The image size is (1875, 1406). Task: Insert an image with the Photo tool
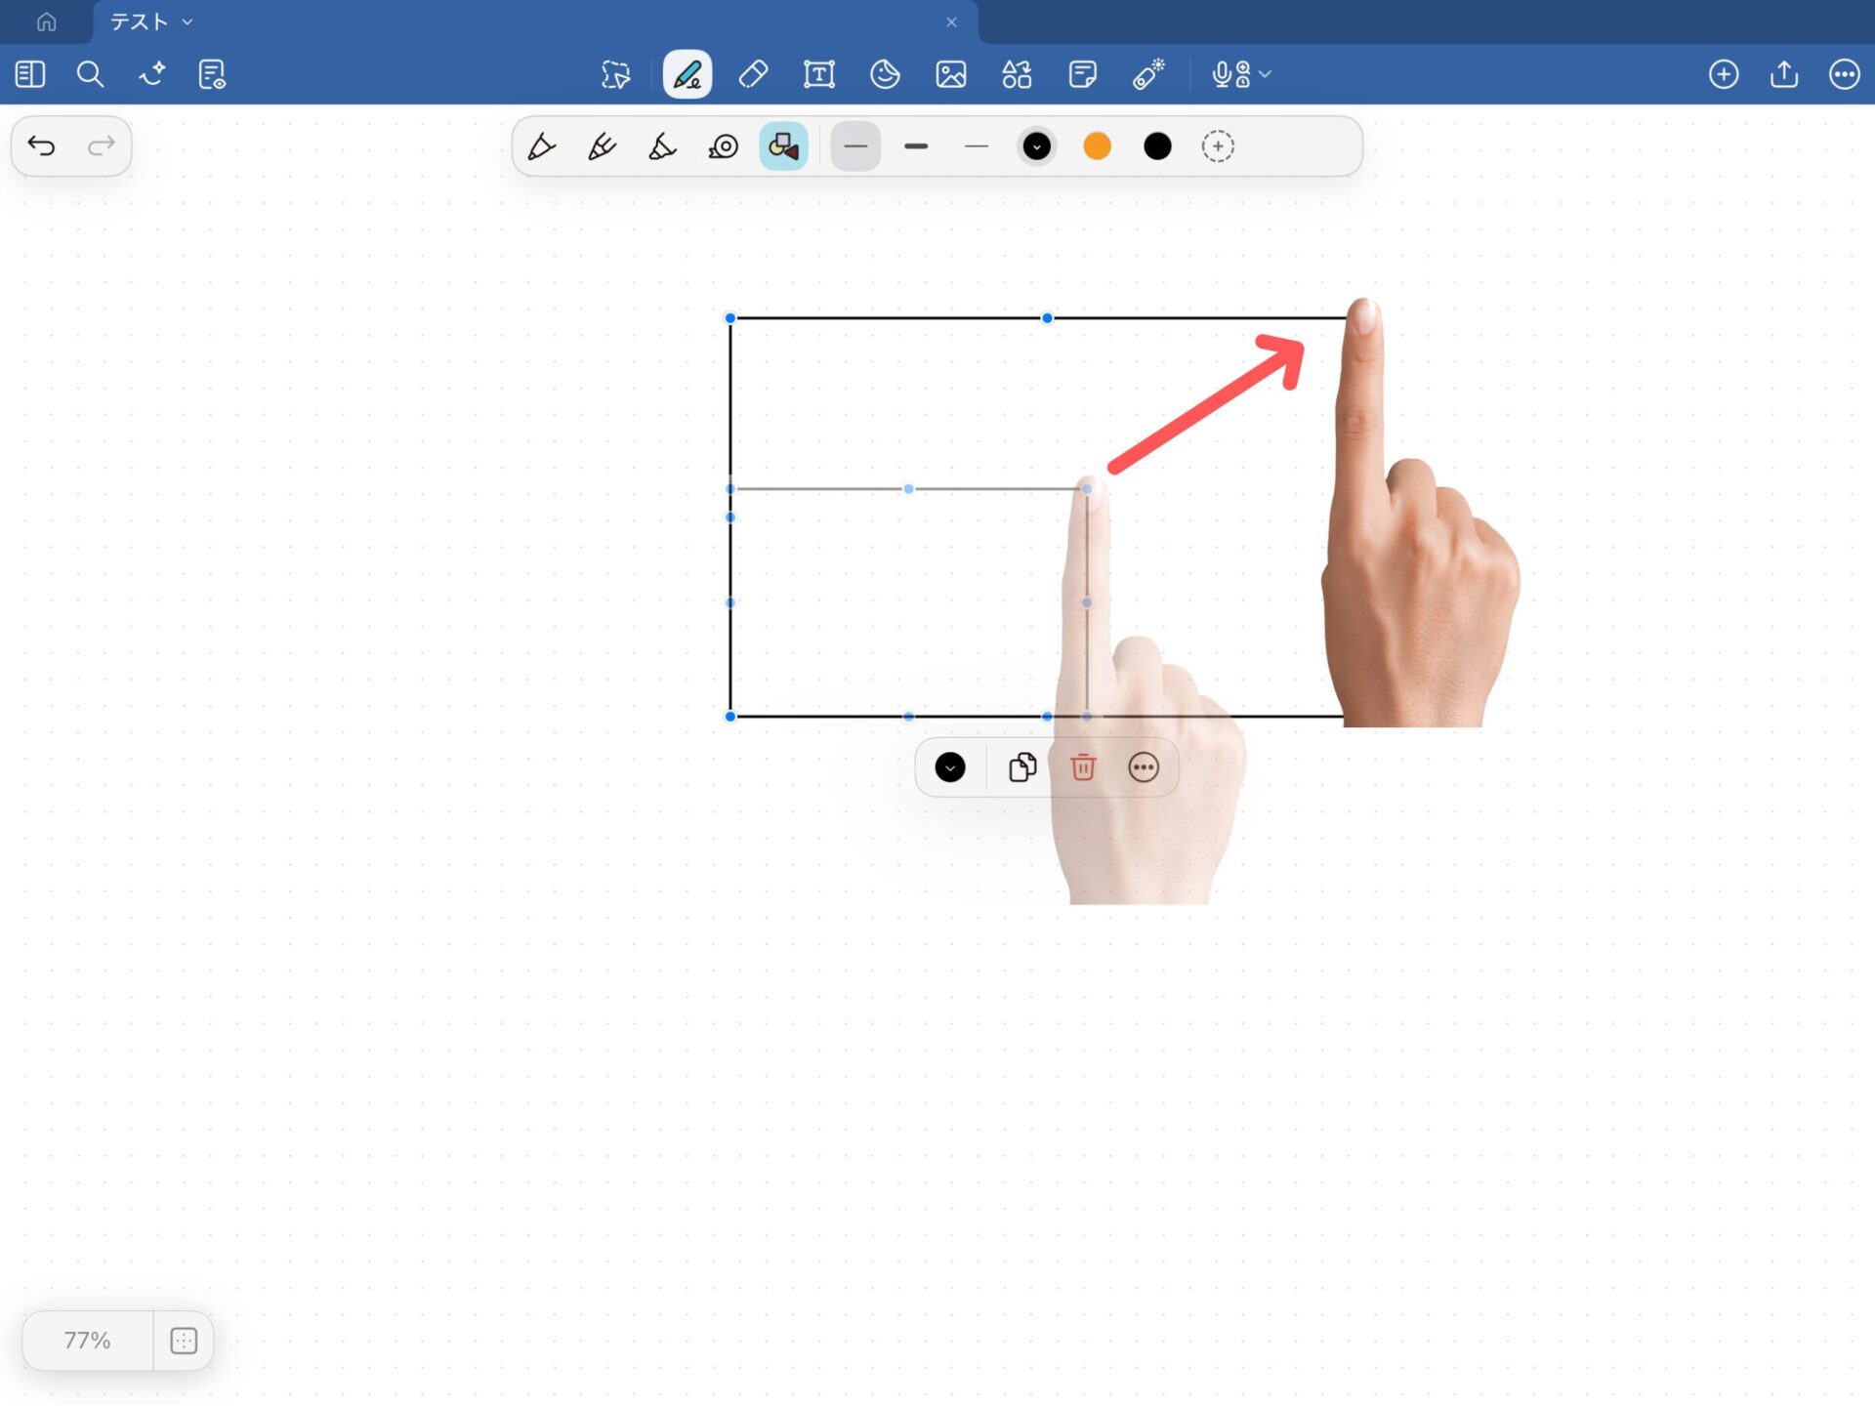tap(950, 74)
